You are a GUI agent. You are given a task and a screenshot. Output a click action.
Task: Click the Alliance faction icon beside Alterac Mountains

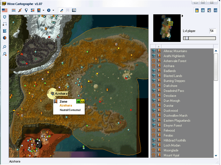[154, 51]
